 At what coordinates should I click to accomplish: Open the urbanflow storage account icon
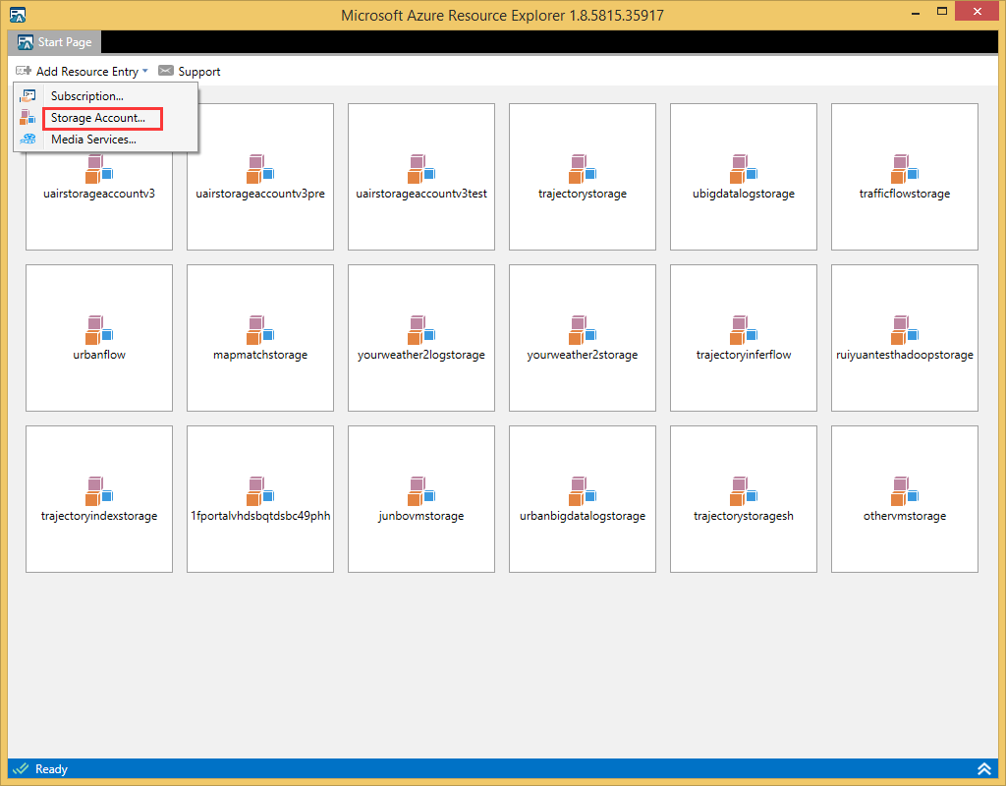tap(99, 329)
